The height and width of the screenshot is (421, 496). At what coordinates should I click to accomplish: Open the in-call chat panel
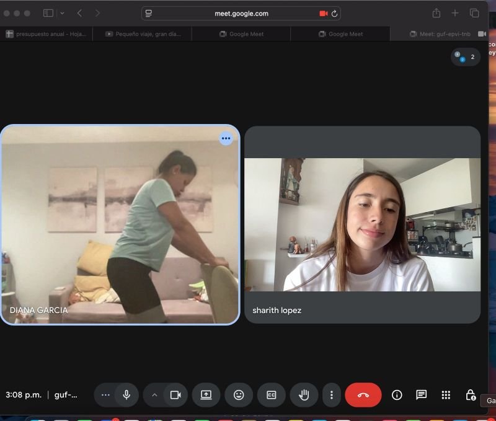421,395
